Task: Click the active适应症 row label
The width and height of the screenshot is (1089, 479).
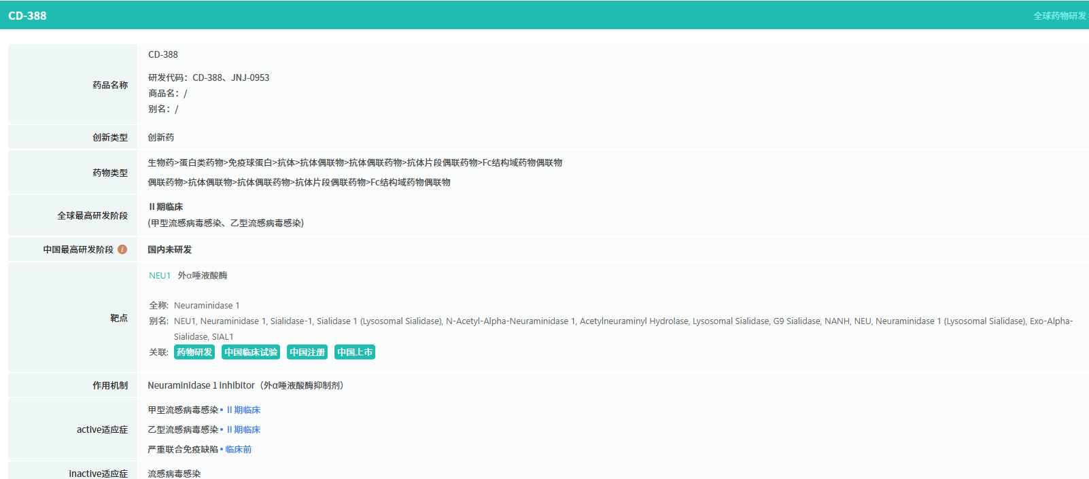Action: (x=102, y=429)
